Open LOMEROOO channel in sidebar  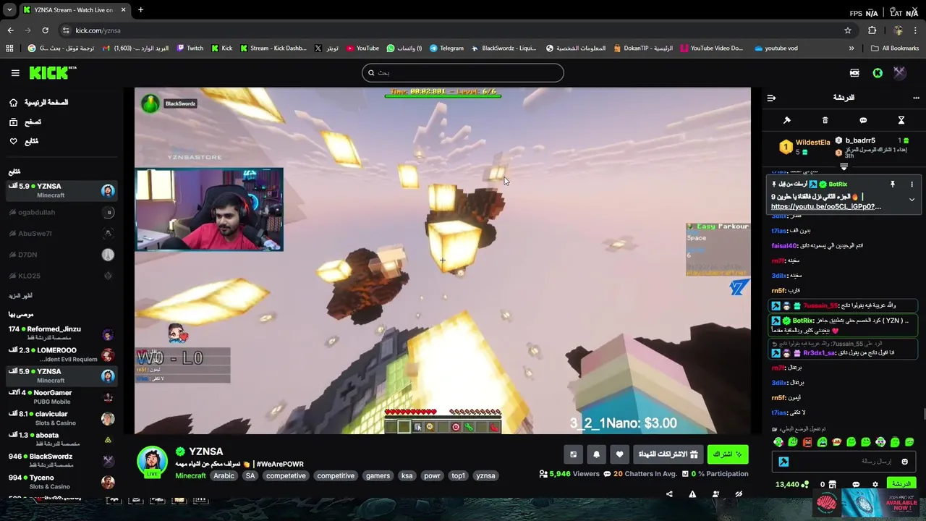click(x=61, y=355)
